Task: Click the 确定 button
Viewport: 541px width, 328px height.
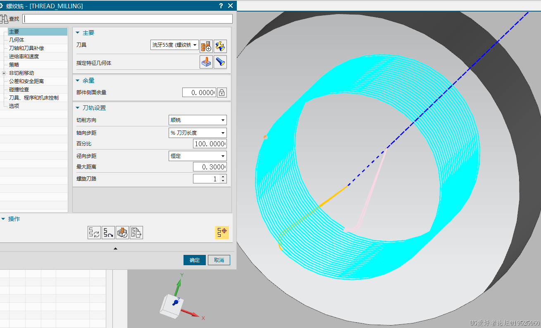Action: tap(195, 260)
